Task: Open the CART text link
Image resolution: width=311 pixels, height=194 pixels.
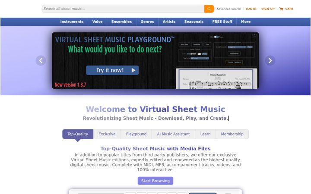Action: (x=289, y=9)
